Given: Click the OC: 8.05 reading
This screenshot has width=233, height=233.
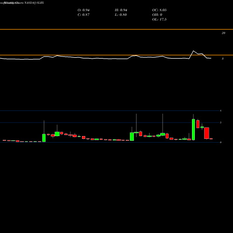Looking at the screenshot, I should click(x=159, y=10).
